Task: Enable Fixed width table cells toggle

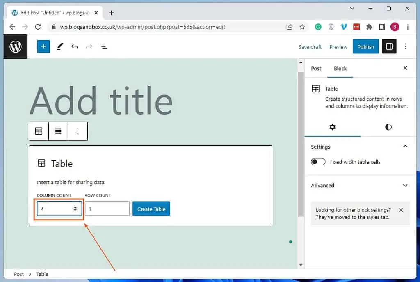Action: [318, 162]
